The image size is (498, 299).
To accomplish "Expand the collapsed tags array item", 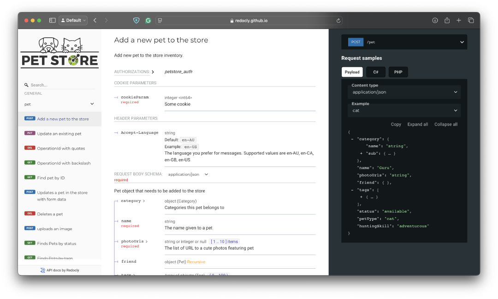I will tap(361, 197).
